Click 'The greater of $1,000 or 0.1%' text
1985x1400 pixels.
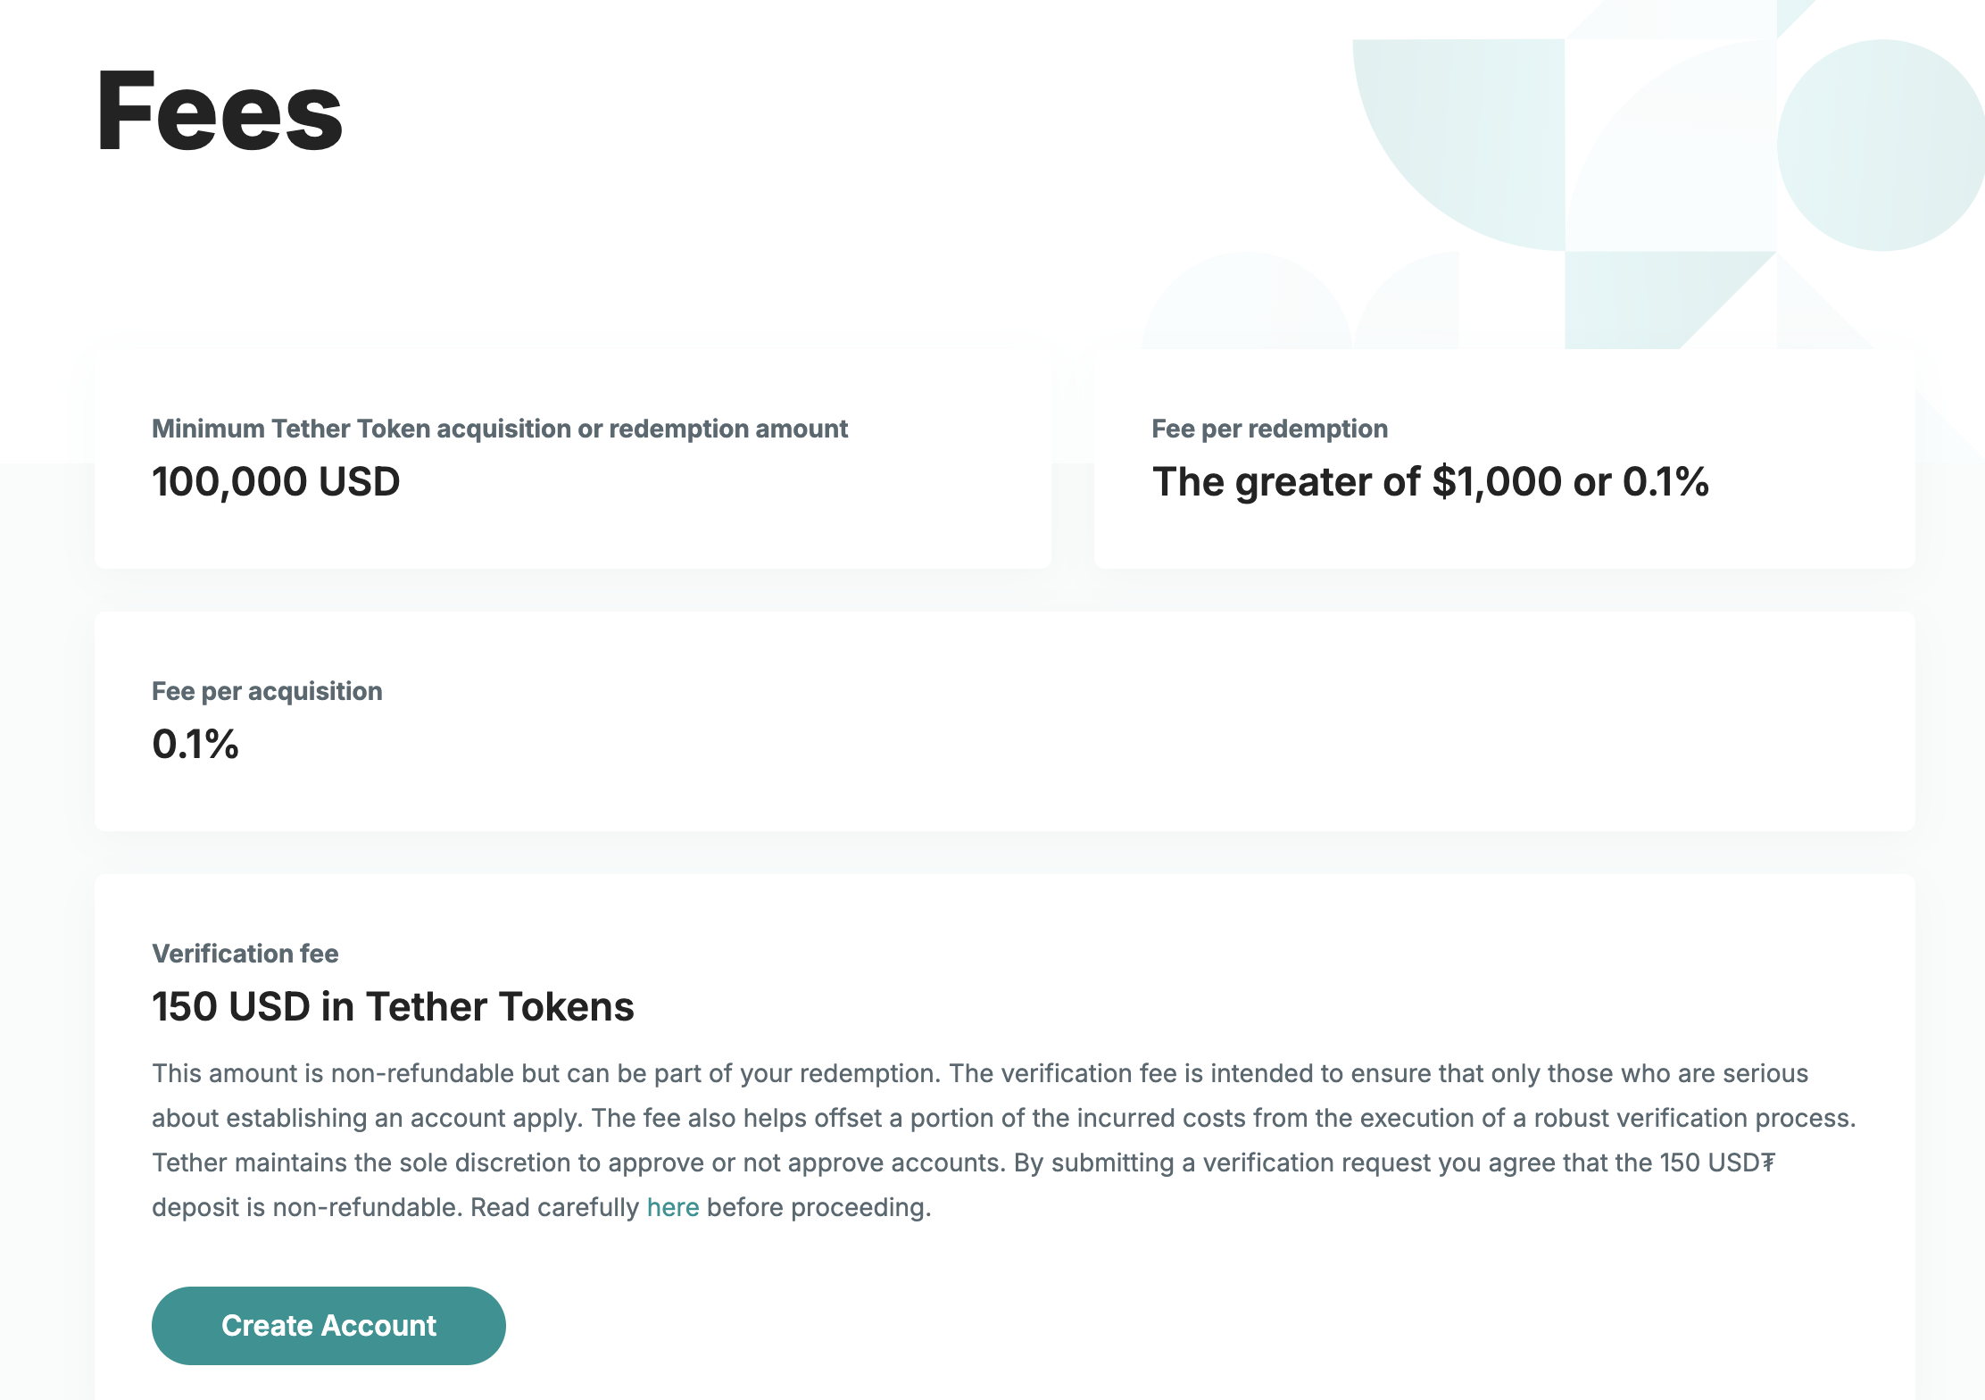pos(1430,482)
